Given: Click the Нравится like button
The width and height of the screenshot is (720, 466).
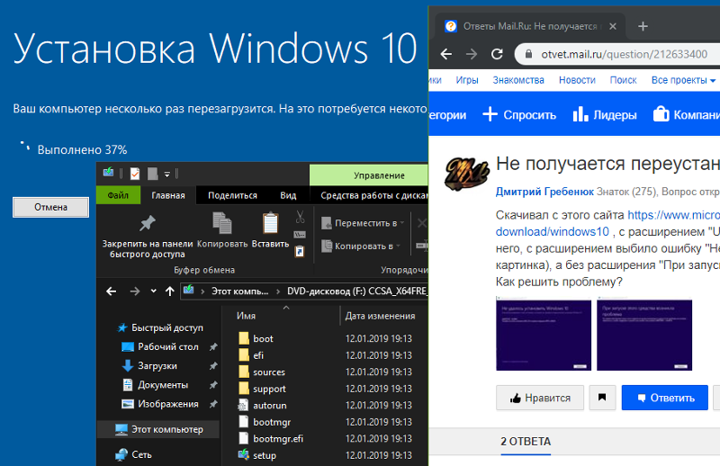Looking at the screenshot, I should tap(540, 398).
